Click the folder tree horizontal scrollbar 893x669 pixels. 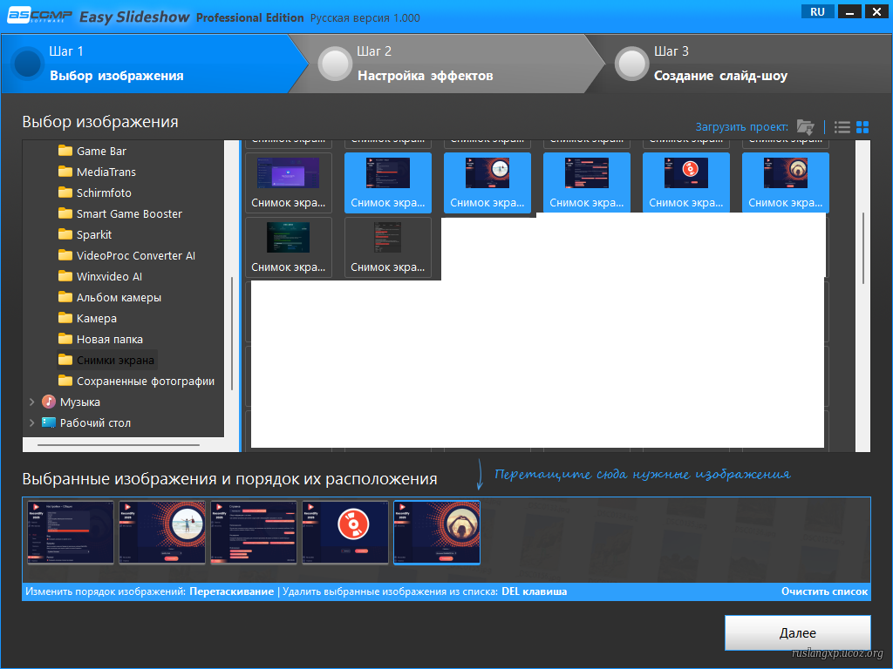coord(119,445)
